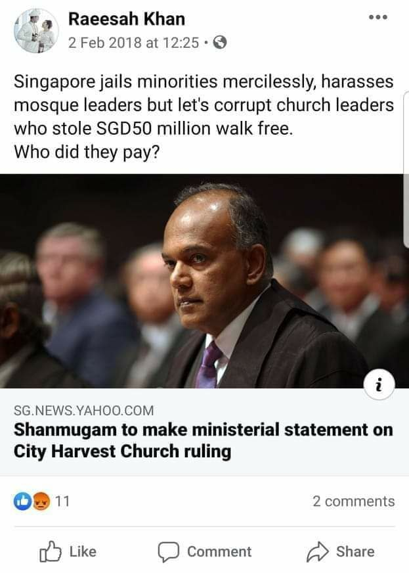This screenshot has height=573, width=409.
Task: Click the speech bubble Comment icon
Action: pyautogui.click(x=168, y=552)
